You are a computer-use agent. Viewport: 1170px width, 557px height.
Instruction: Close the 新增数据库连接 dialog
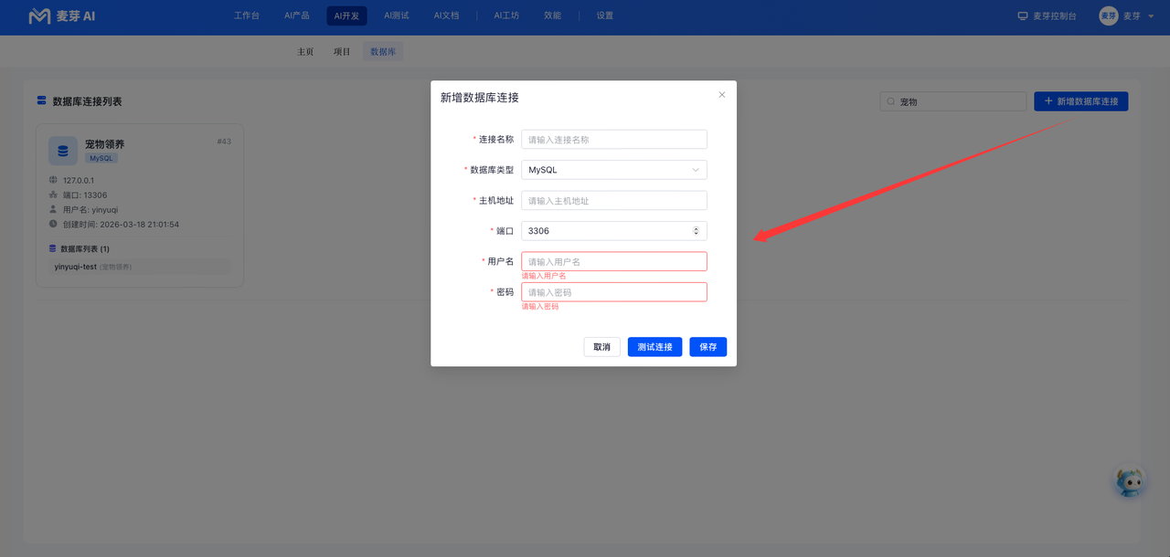point(722,94)
